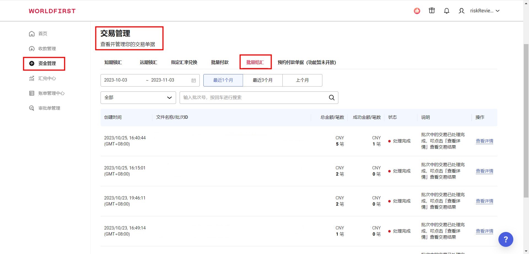Open the rewards gift box icon
529x254 pixels.
click(x=431, y=10)
